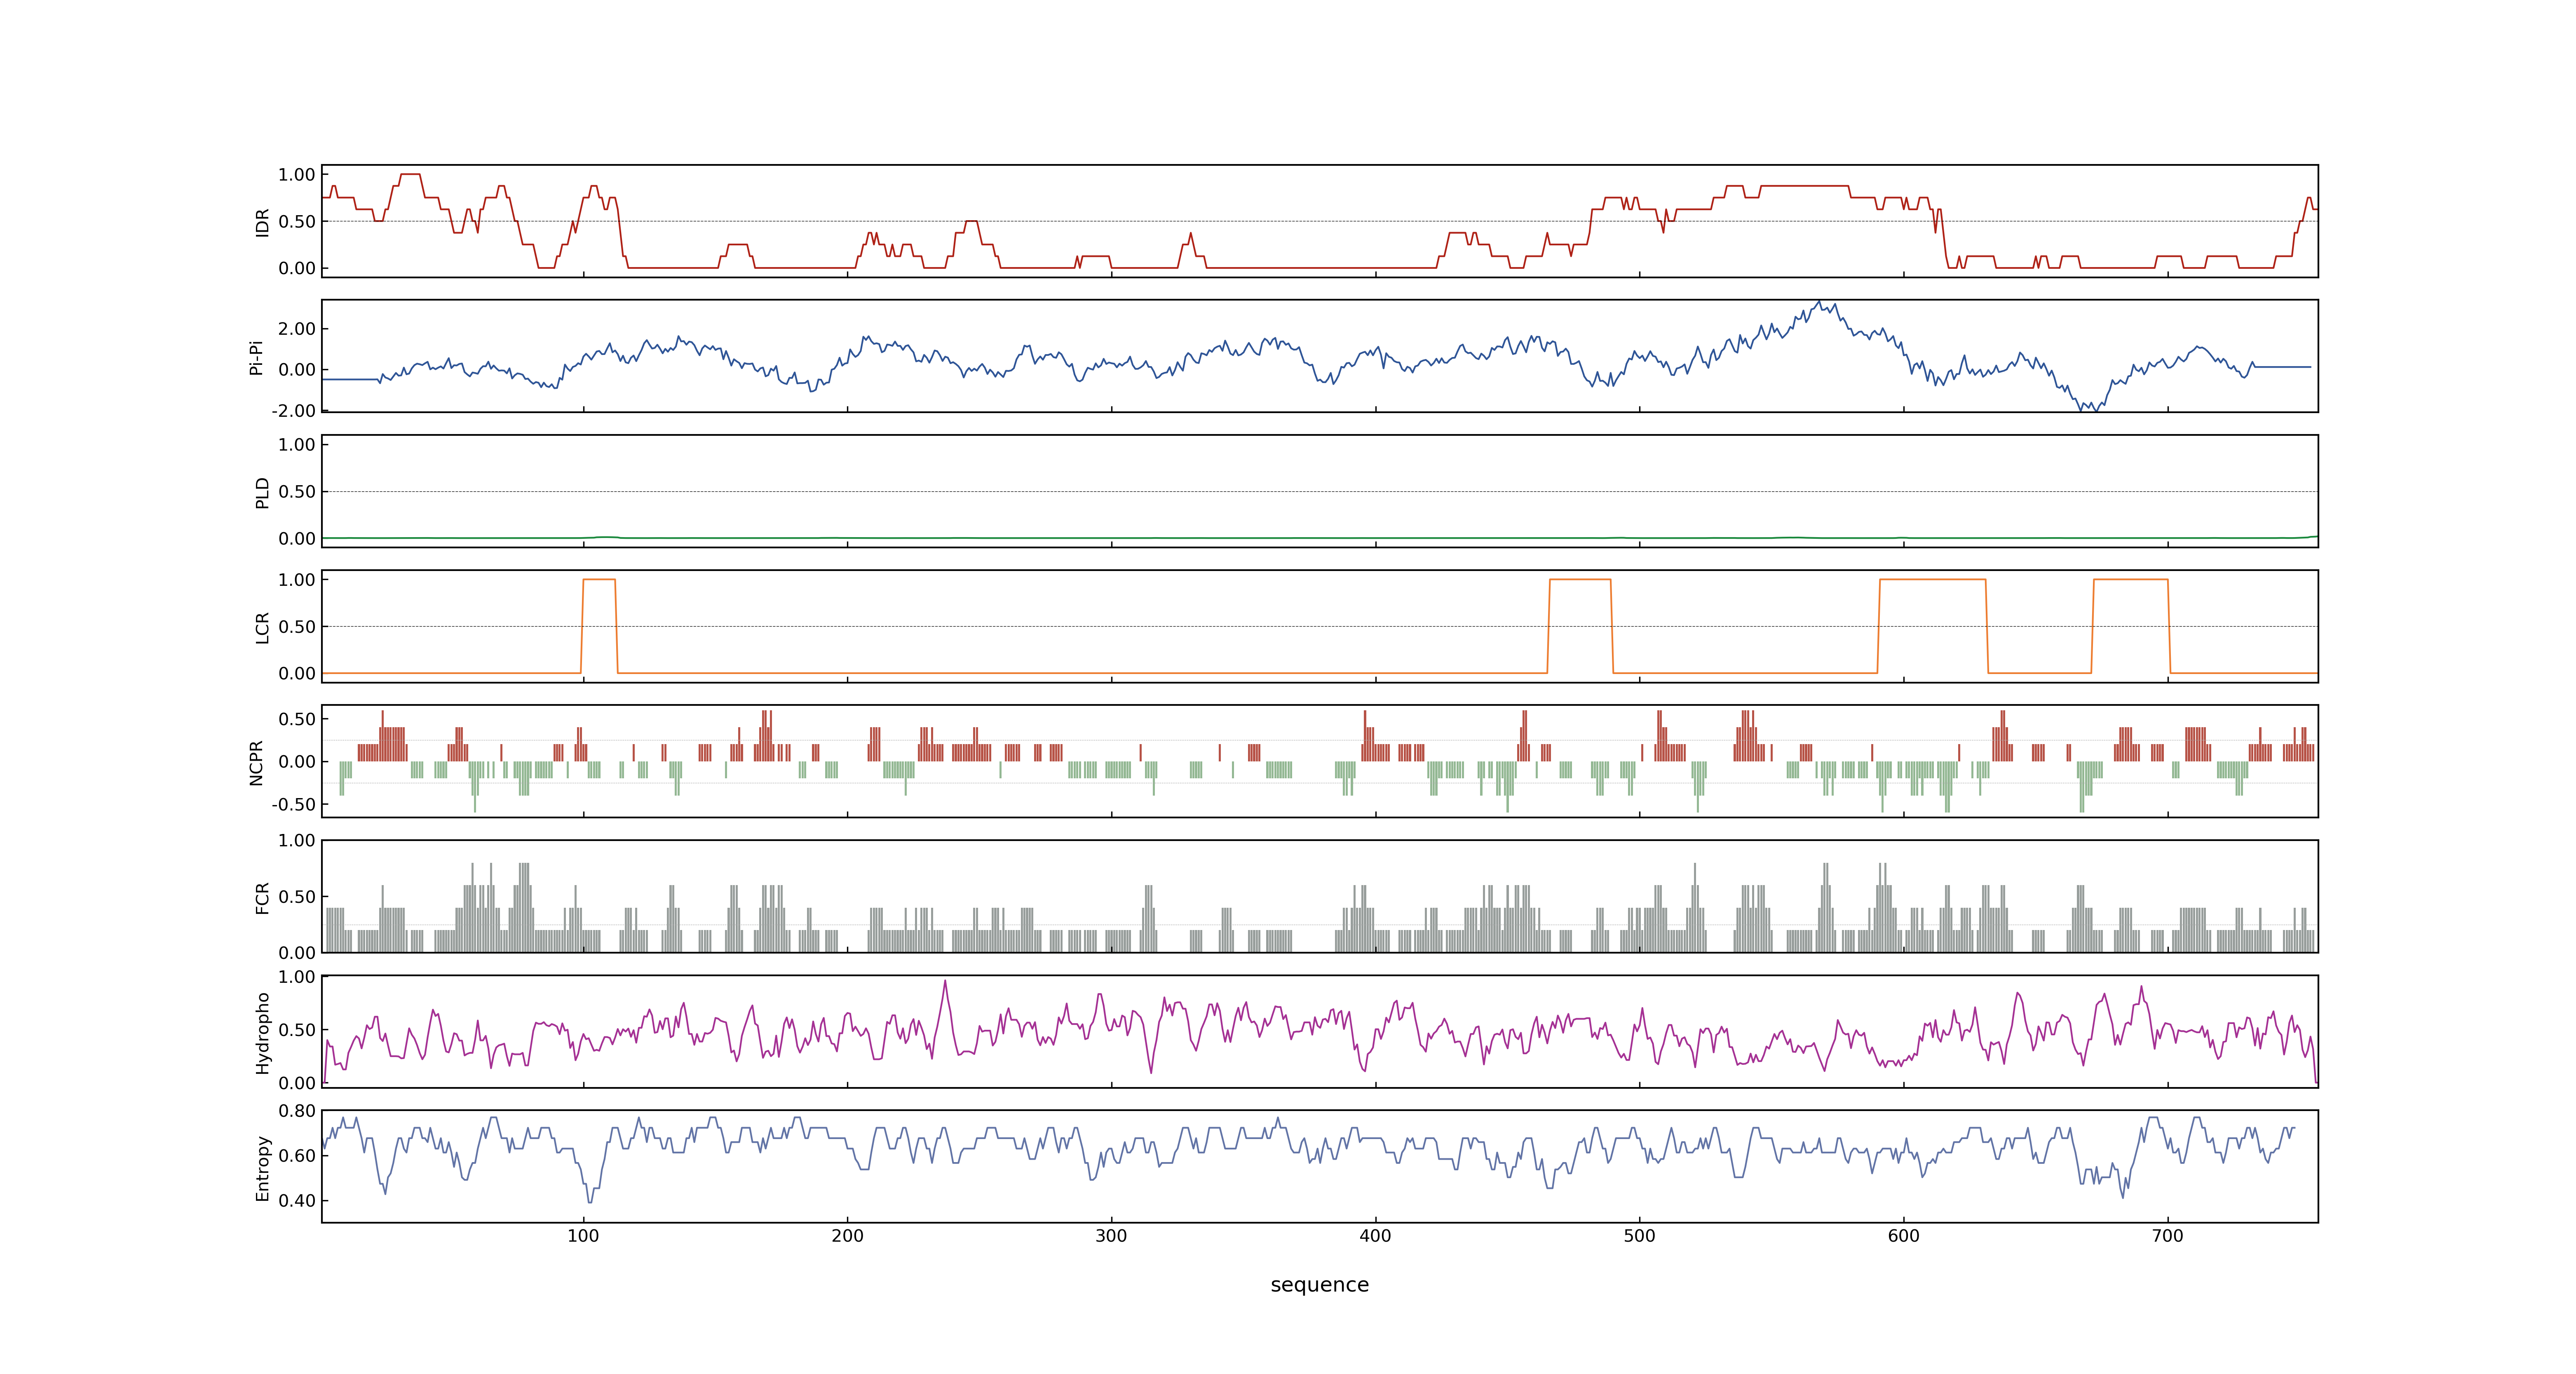The width and height of the screenshot is (2576, 1374).
Task: Click the FCR y-axis label
Action: 262,897
